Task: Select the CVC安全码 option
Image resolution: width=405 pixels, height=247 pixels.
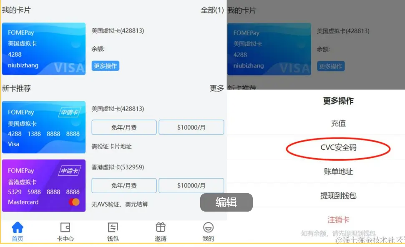Action: coord(338,147)
